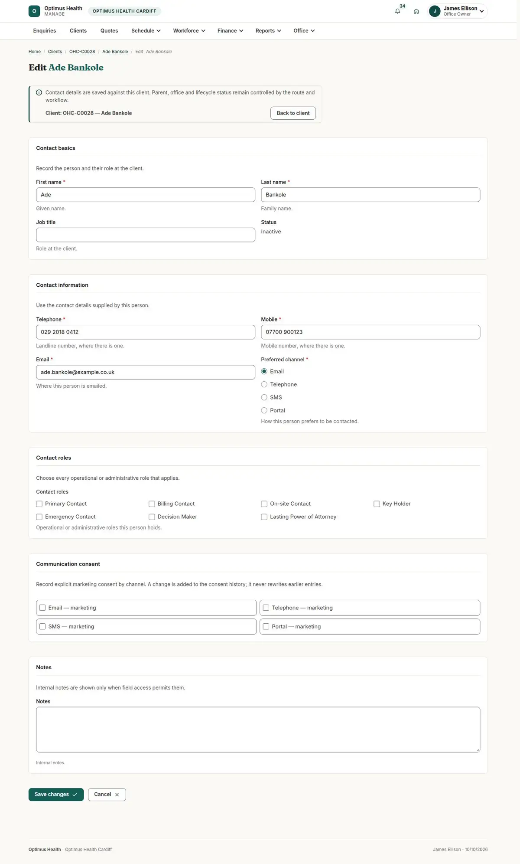Screen dimensions: 520x864
Task: Expand the Reports menu
Action: coord(268,31)
